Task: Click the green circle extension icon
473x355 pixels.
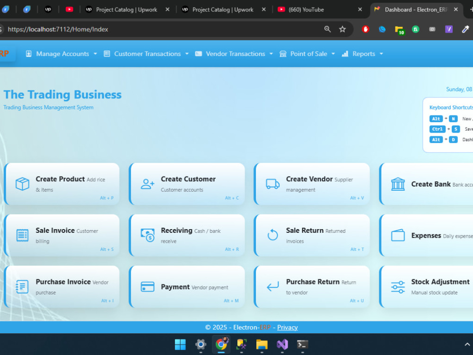Action: pyautogui.click(x=416, y=29)
